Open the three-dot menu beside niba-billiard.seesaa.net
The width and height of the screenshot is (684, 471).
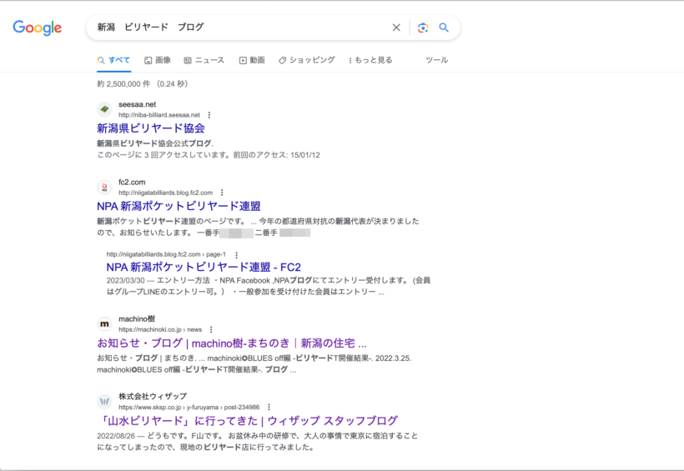click(209, 115)
